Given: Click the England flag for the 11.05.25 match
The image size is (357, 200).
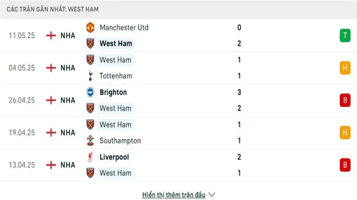Looking at the screenshot, I should (51, 36).
